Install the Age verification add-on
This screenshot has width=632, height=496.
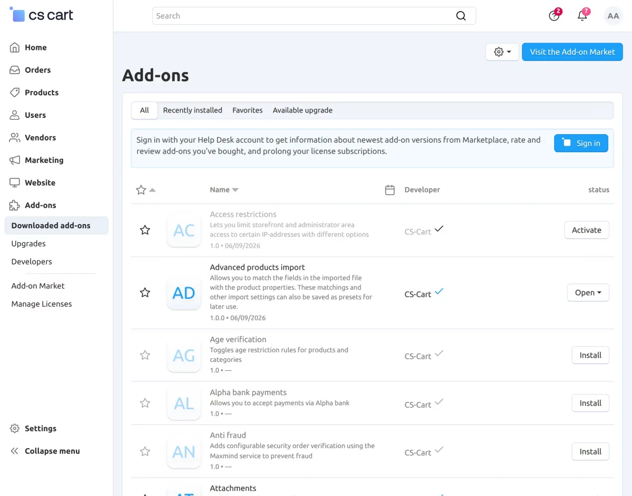590,355
